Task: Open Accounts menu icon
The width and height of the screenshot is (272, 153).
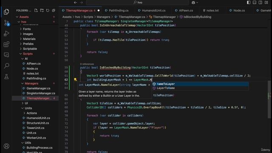Action: [x=6, y=146]
